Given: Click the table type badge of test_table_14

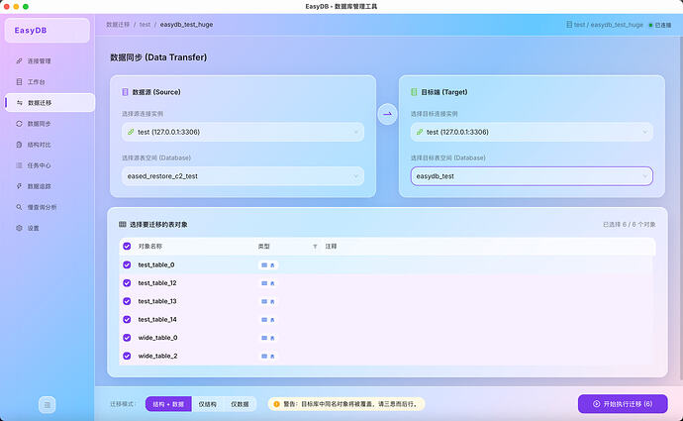Looking at the screenshot, I should coord(268,320).
